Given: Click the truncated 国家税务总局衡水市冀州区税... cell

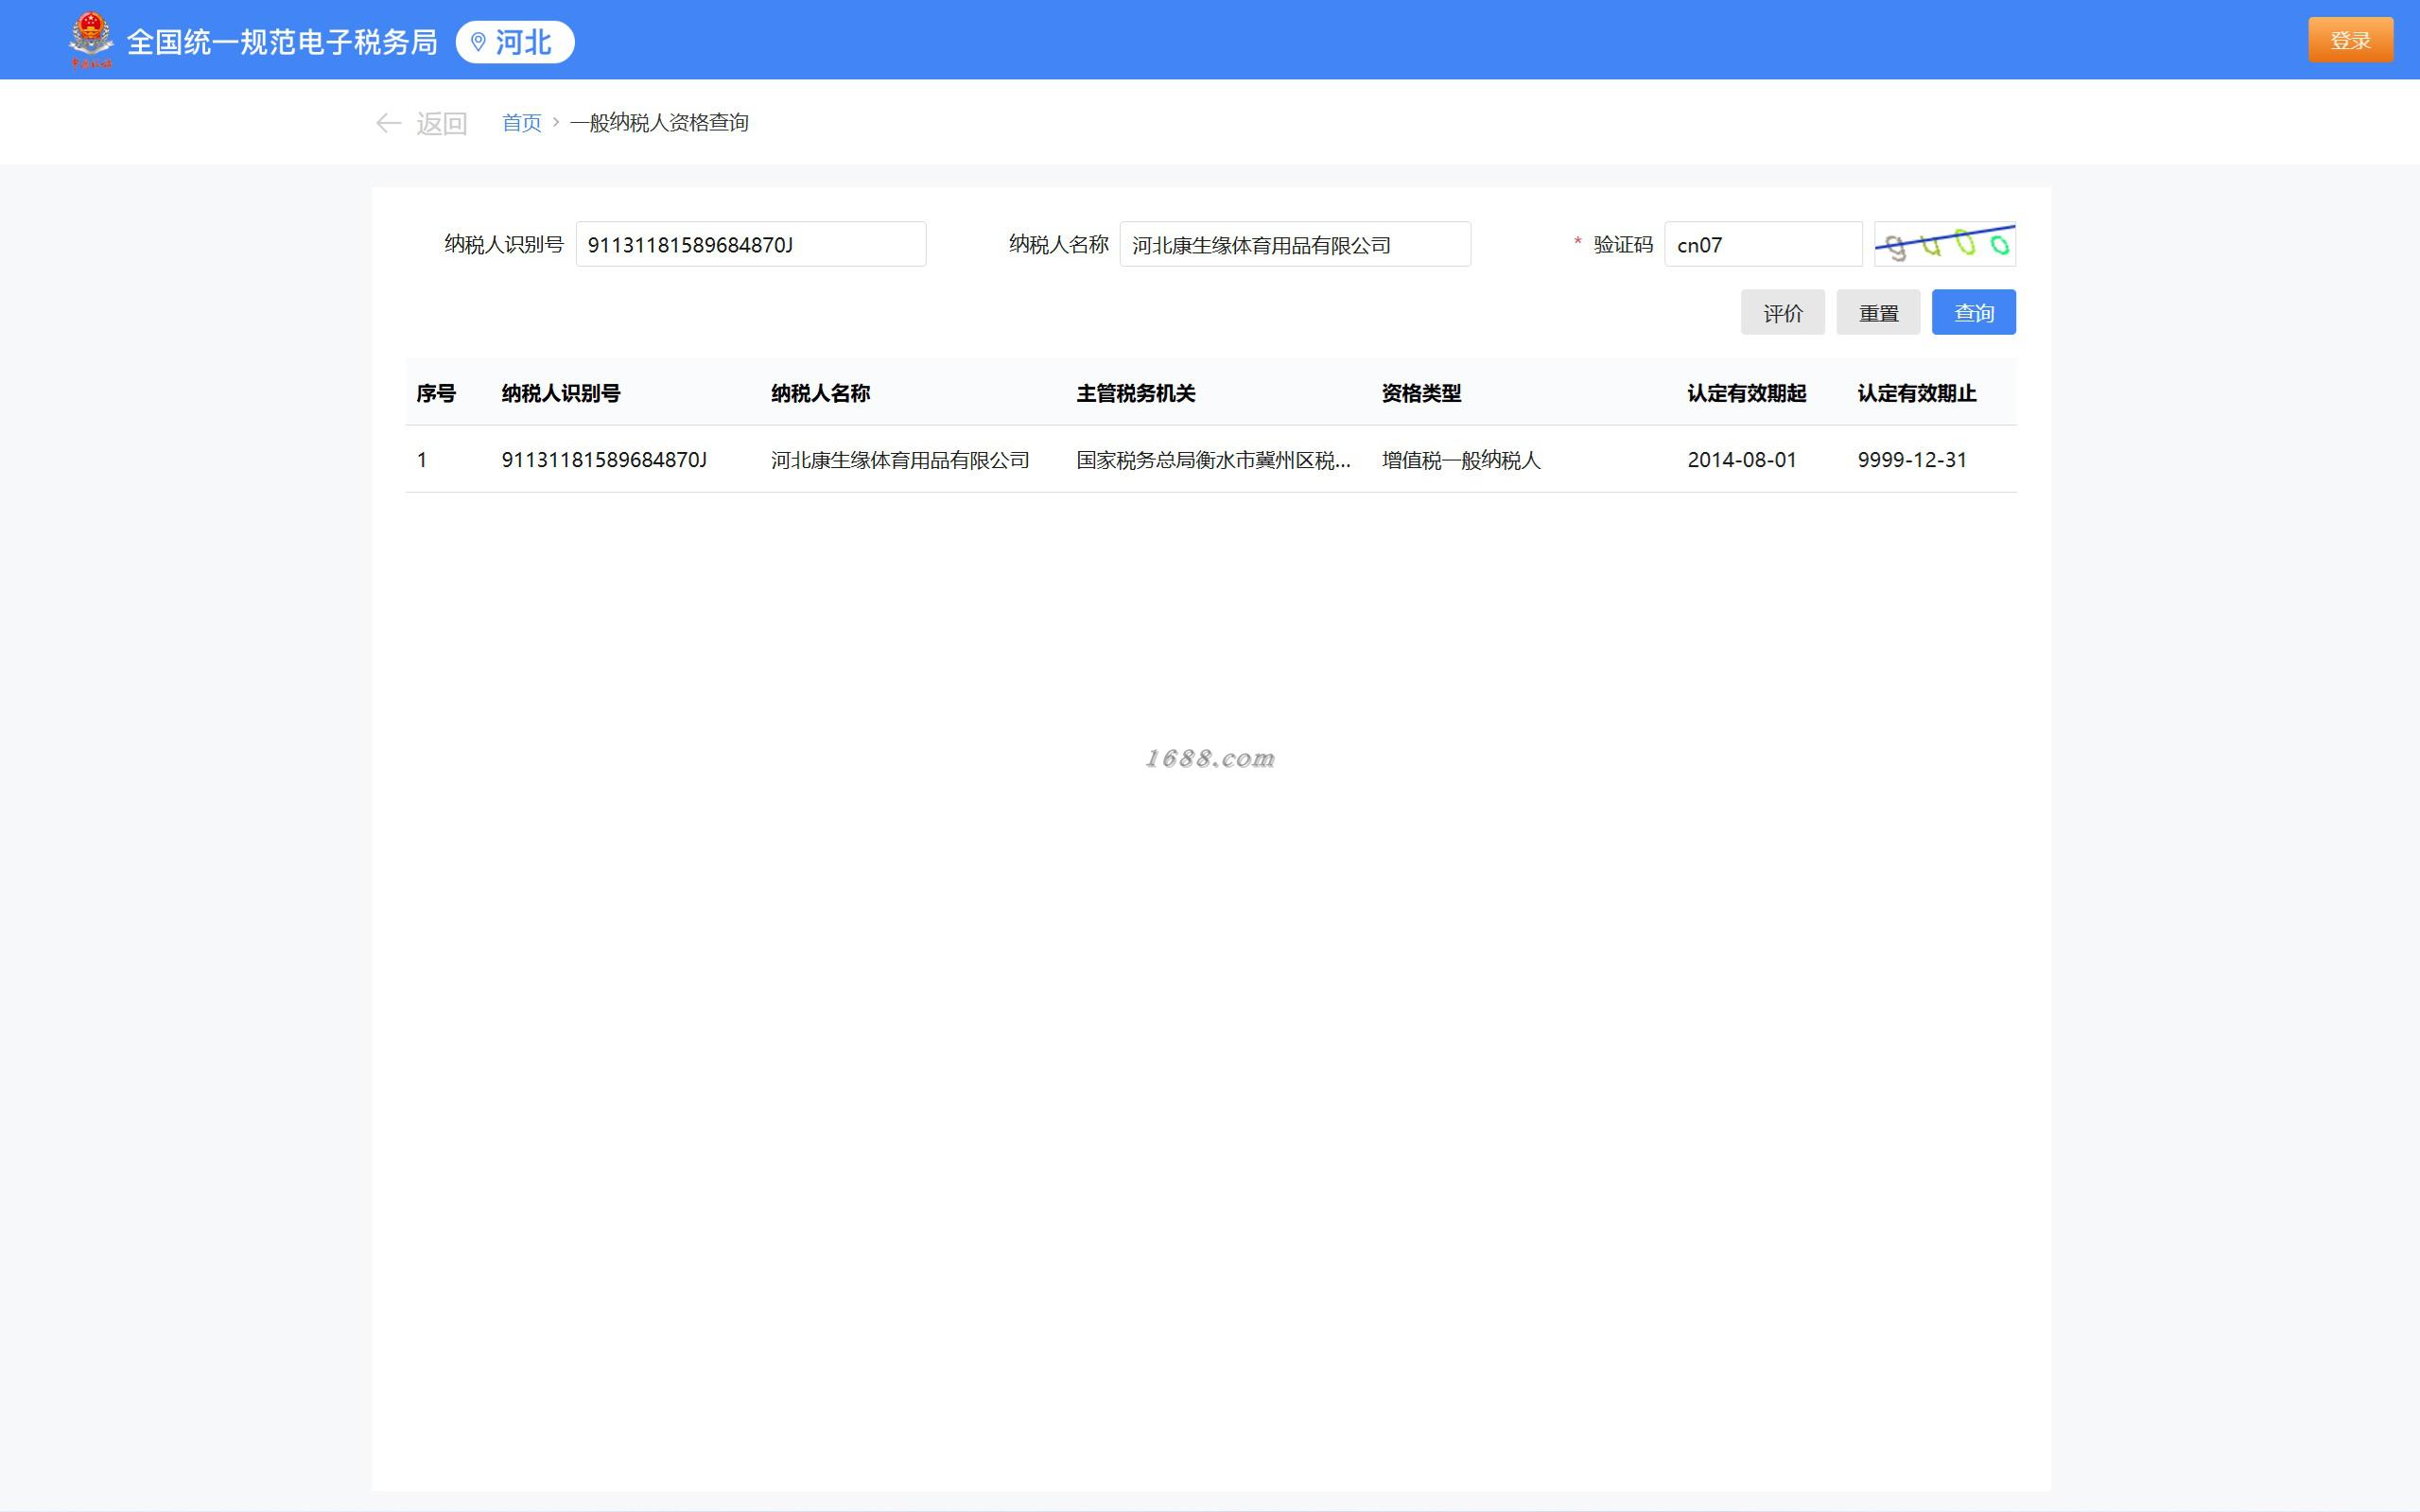Looking at the screenshot, I should (x=1212, y=460).
